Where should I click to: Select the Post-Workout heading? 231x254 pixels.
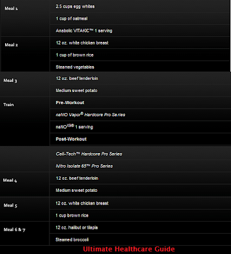(71, 139)
